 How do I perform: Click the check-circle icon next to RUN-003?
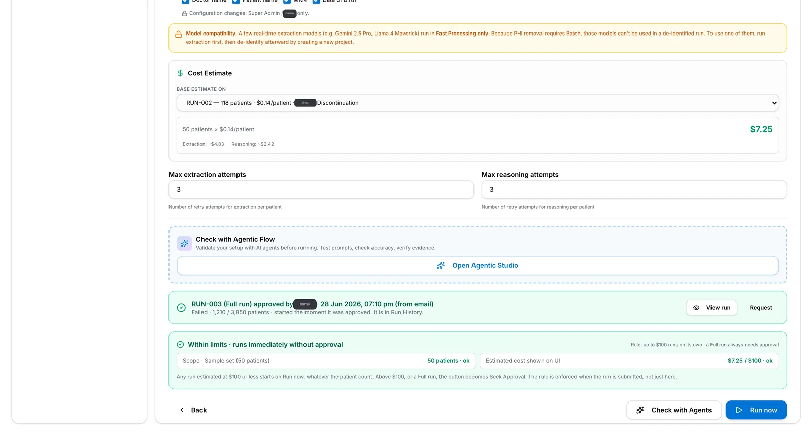[x=181, y=308]
